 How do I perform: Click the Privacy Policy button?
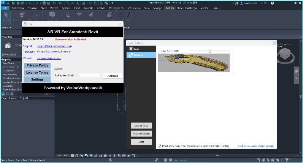pos(37,65)
